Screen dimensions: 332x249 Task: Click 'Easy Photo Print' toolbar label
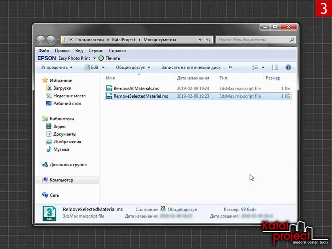pyautogui.click(x=74, y=58)
